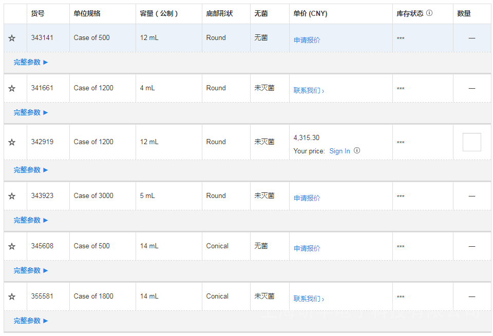Click quantity input box for 342919
Image resolution: width=493 pixels, height=336 pixels.
471,142
